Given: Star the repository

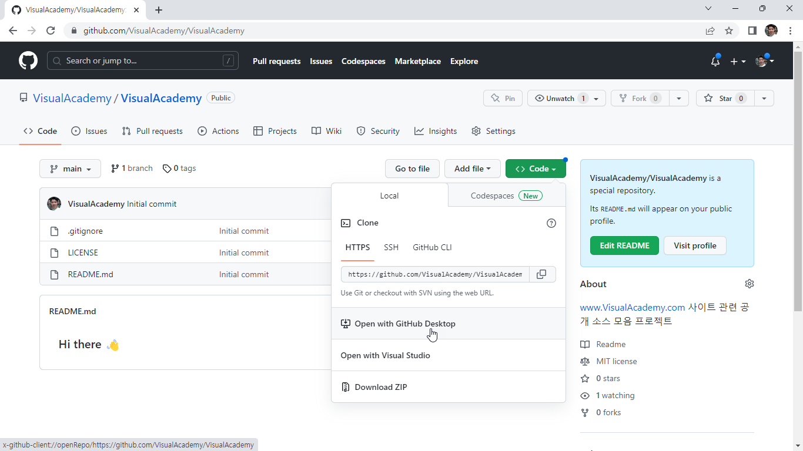Looking at the screenshot, I should point(725,98).
